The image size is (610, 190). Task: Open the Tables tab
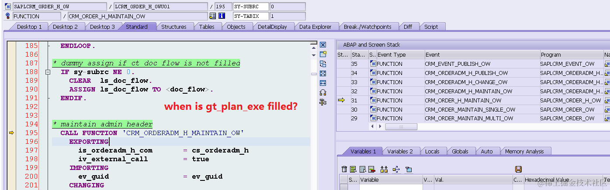point(207,27)
